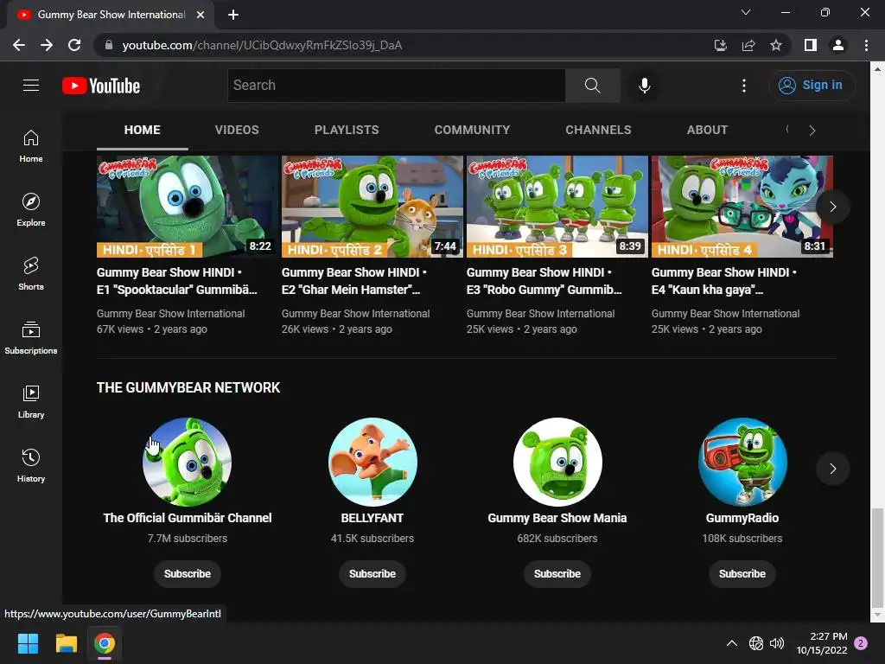This screenshot has width=885, height=664.
Task: Open GummyRadio channel avatar
Action: [x=742, y=462]
